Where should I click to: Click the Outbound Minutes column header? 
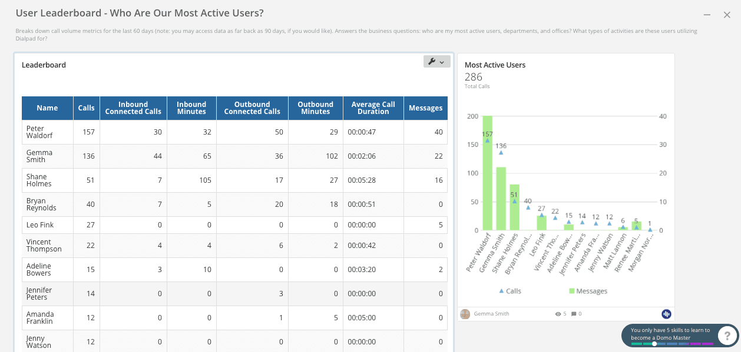316,108
